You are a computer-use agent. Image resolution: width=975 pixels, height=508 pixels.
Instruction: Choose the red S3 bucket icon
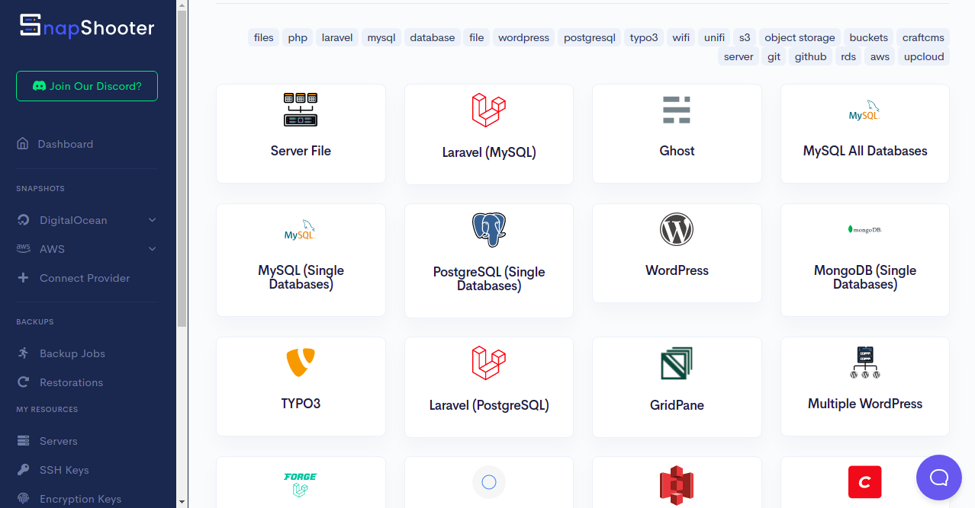click(677, 486)
